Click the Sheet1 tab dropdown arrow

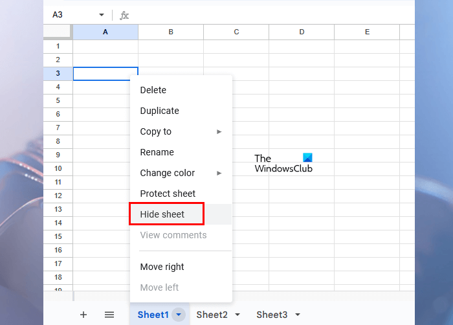coord(179,315)
